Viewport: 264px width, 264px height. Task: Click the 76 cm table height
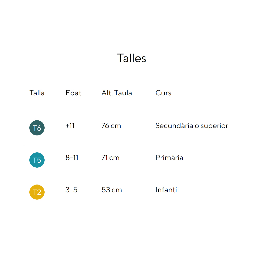[x=111, y=126]
